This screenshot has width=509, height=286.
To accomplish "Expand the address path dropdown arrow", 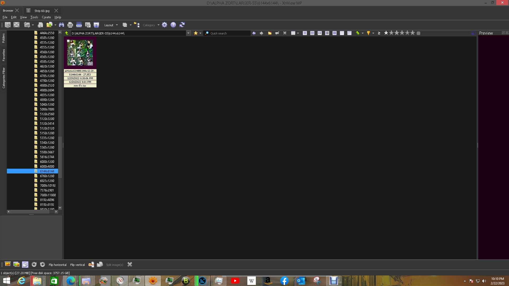I will (x=188, y=33).
